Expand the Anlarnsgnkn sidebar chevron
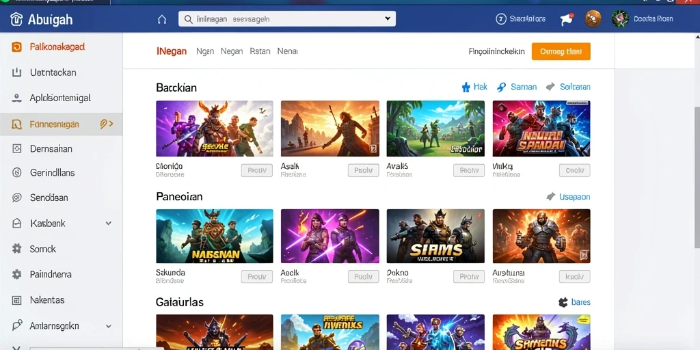700x350 pixels. [x=108, y=326]
